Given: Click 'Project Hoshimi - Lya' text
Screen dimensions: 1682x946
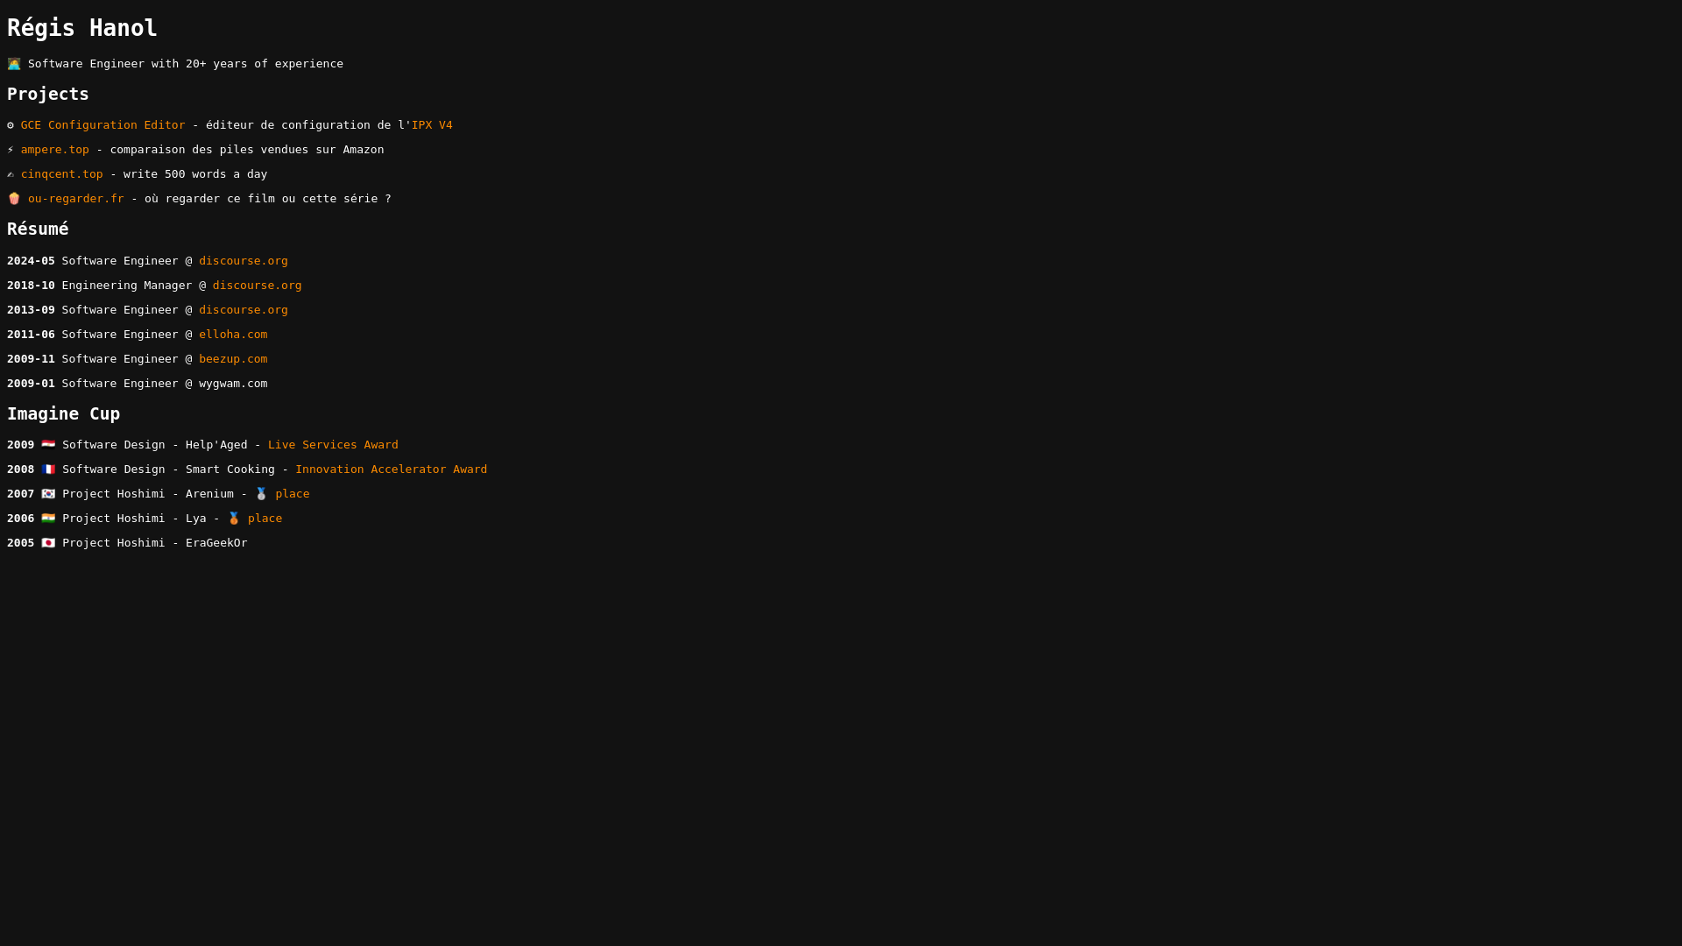Looking at the screenshot, I should point(134,519).
